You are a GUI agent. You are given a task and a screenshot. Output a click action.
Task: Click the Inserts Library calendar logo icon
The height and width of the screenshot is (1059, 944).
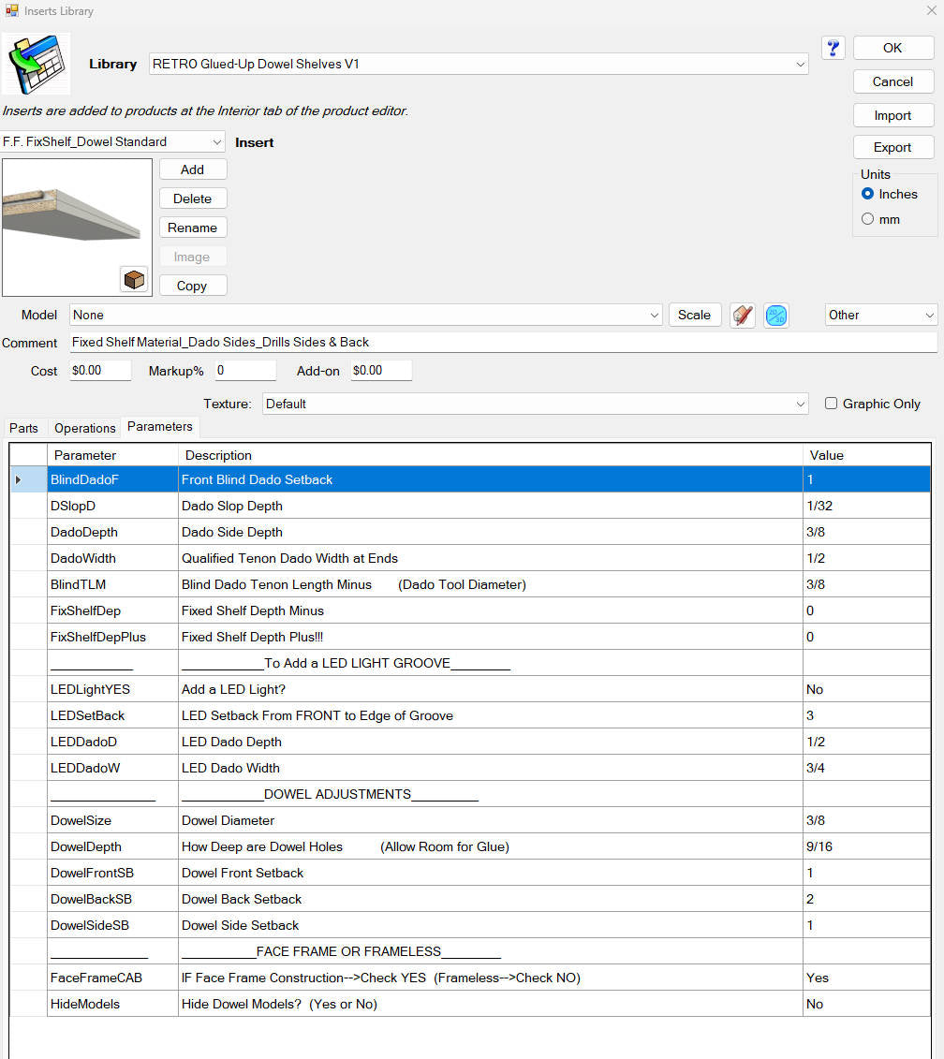37,65
